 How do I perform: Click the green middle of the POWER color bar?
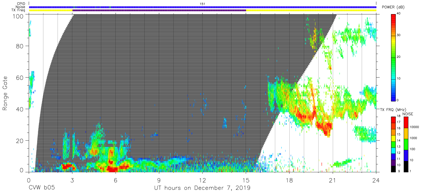393,57
